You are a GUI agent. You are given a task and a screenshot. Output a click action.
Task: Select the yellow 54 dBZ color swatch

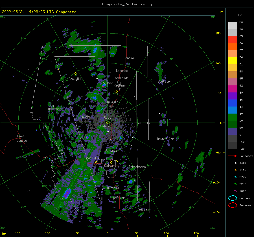233,61
